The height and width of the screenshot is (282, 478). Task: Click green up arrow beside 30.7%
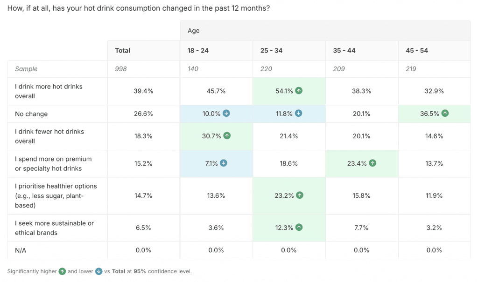(227, 136)
